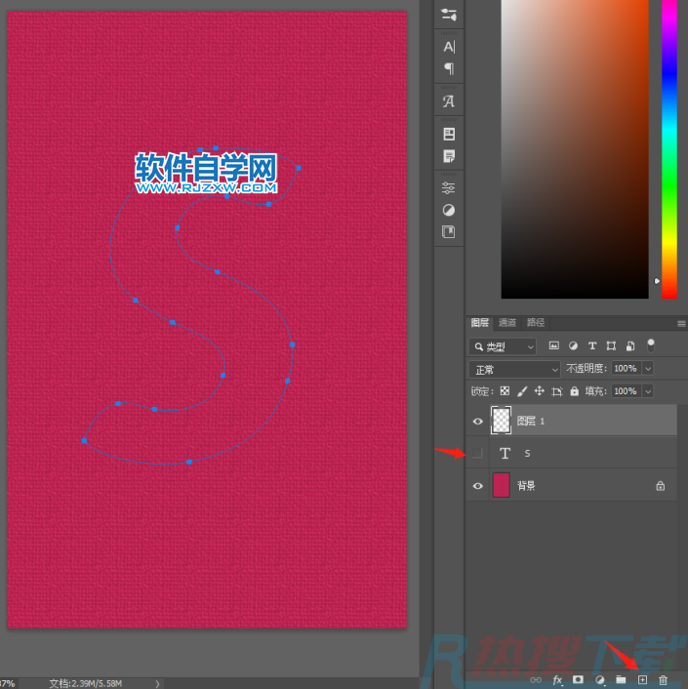Image resolution: width=688 pixels, height=689 pixels.
Task: Click in the vertical hue spectrum bar
Action: [669, 146]
